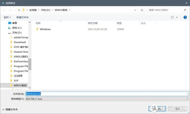This screenshot has width=190, height=114.
Task: Click the back navigation arrow
Action: (x=4, y=10)
